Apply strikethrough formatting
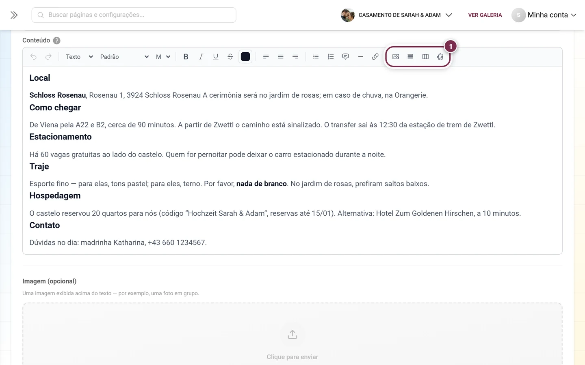The height and width of the screenshot is (365, 585). pyautogui.click(x=230, y=57)
